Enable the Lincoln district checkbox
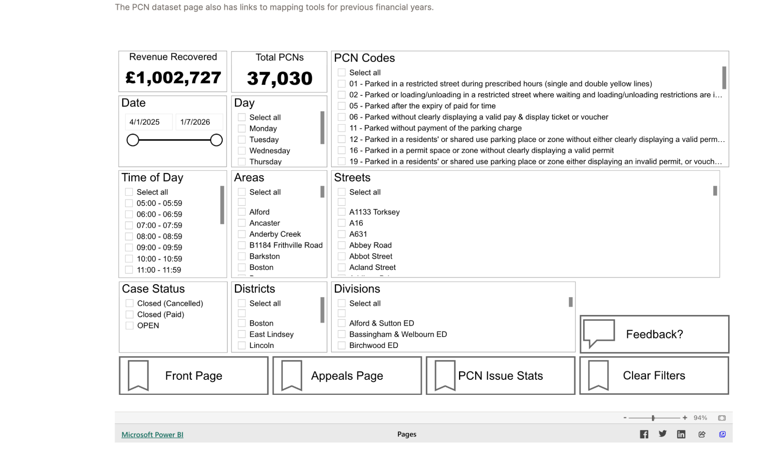The image size is (775, 460). click(x=242, y=345)
